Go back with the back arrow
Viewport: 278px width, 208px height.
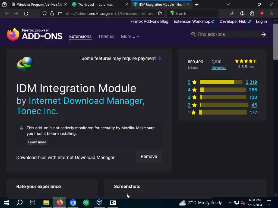click(x=7, y=14)
